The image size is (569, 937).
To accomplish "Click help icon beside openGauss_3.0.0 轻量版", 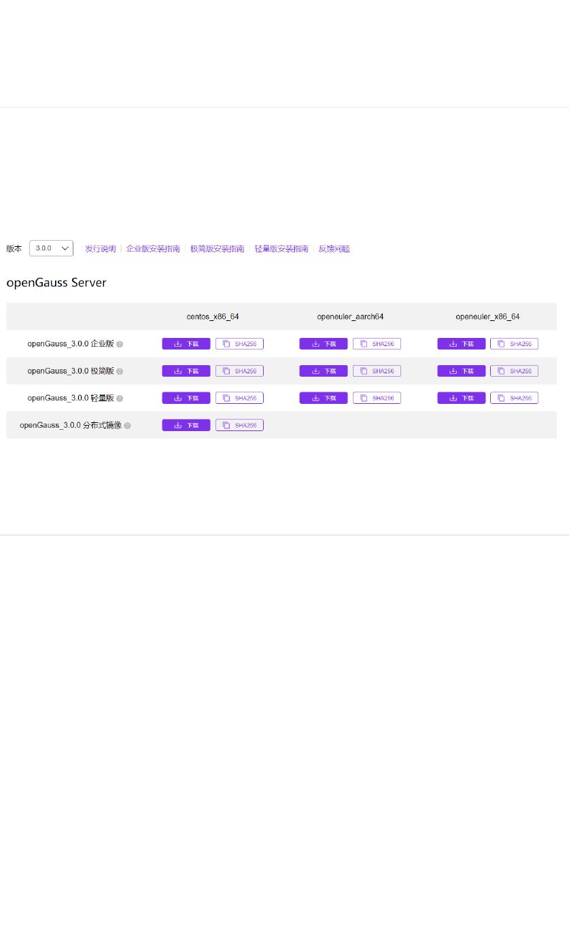I will [x=120, y=398].
